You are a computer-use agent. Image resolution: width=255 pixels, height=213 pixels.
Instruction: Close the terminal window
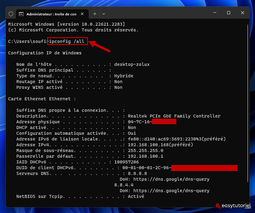[243, 13]
